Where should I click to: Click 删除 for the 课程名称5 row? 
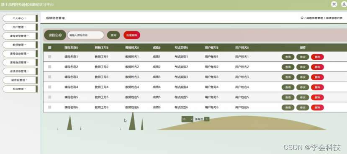click(x=317, y=98)
